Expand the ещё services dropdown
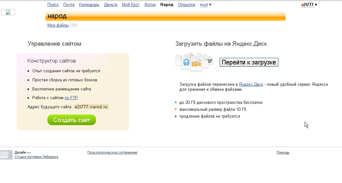This screenshot has height=183, width=342. coord(206,5)
